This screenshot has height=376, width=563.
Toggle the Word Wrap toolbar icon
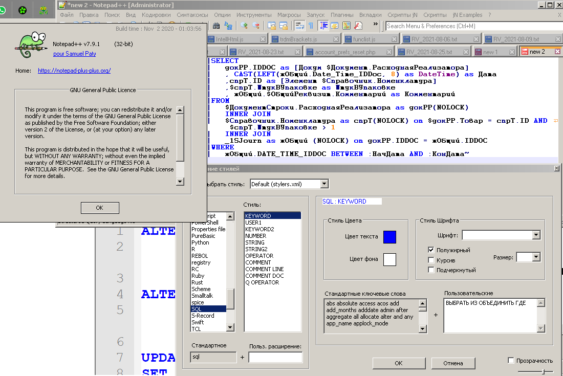click(x=299, y=26)
